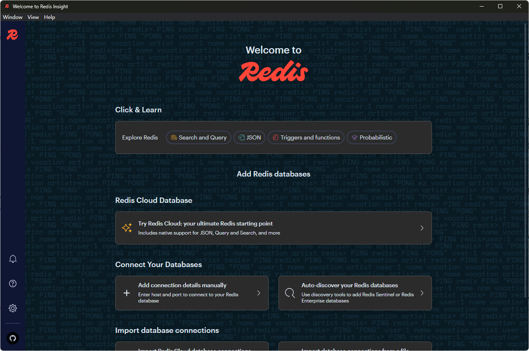Click the Welcome to Redis wordmark
Viewport: 529px width, 351px height.
[x=274, y=71]
